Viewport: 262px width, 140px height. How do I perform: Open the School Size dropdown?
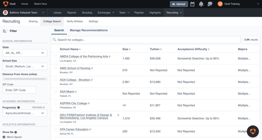click(x=25, y=66)
